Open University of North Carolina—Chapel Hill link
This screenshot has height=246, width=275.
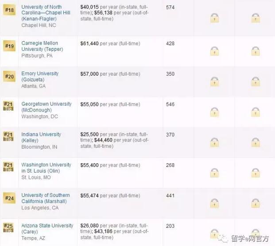46,13
